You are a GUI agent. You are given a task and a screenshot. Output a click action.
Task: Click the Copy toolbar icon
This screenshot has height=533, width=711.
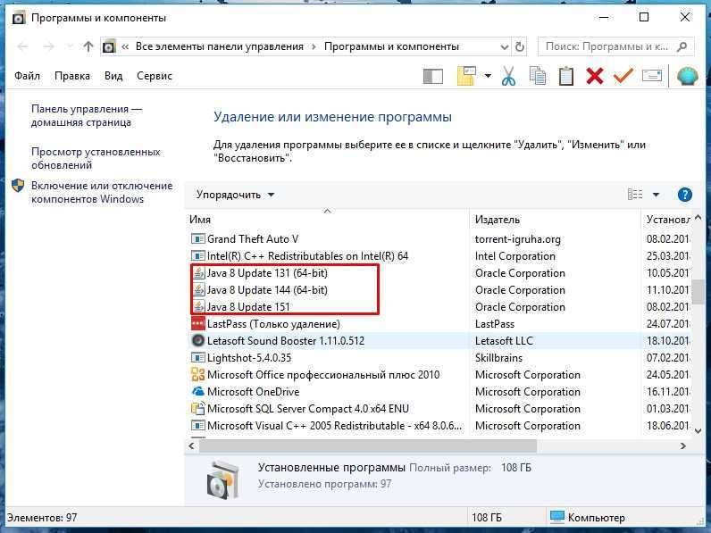click(x=538, y=76)
